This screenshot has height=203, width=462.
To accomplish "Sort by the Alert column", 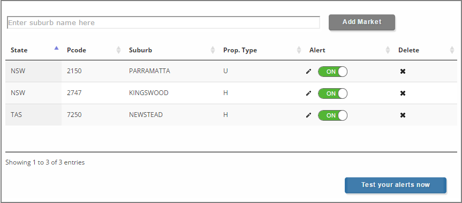I will [x=388, y=50].
